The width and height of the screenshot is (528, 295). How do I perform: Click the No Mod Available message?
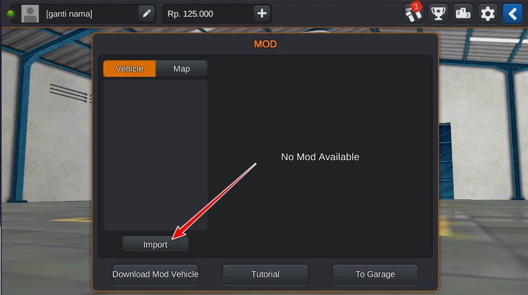320,157
